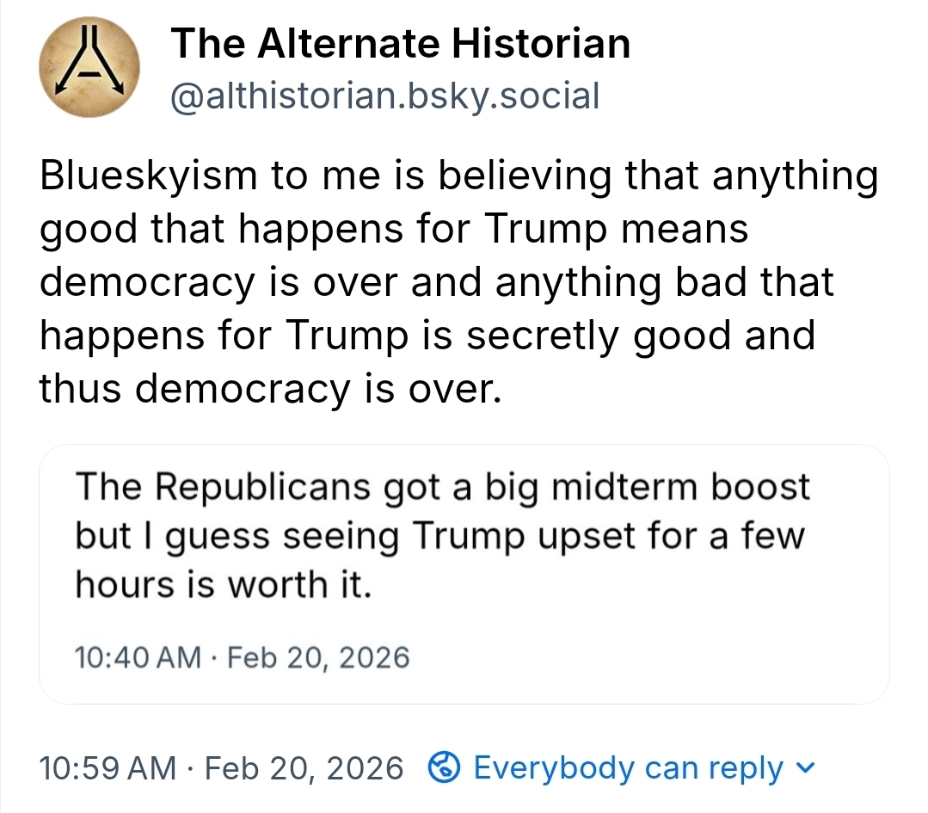The height and width of the screenshot is (813, 928).
Task: Click "hours is worth it." in the quoted post
Action: tap(223, 585)
